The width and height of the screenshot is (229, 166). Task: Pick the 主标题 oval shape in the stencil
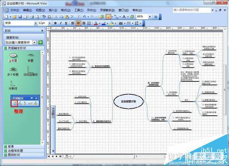coord(13,55)
